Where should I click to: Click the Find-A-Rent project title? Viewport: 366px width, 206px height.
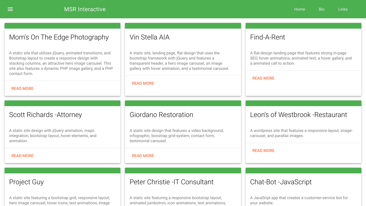268,37
